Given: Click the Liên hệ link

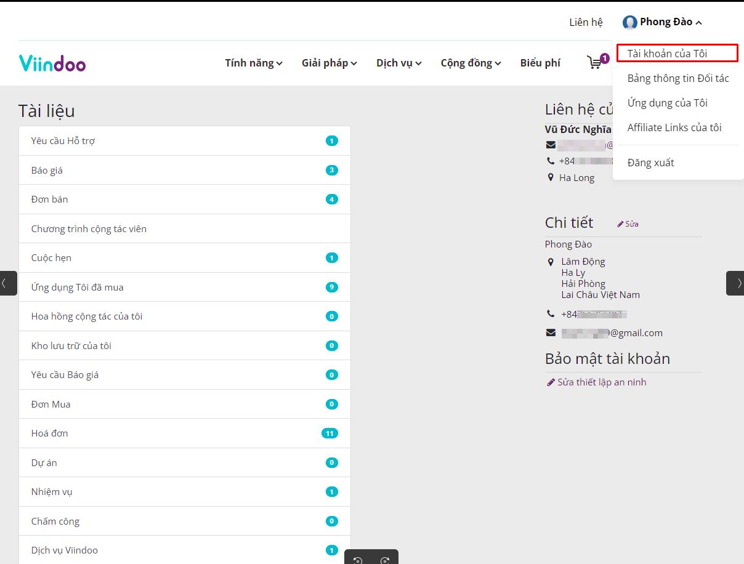Looking at the screenshot, I should click(x=586, y=22).
